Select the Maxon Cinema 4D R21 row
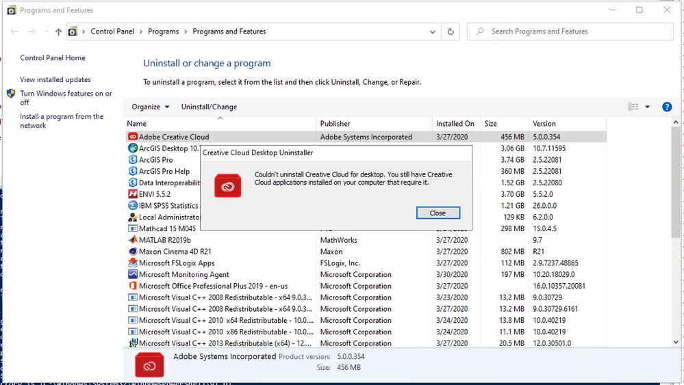 pos(366,251)
